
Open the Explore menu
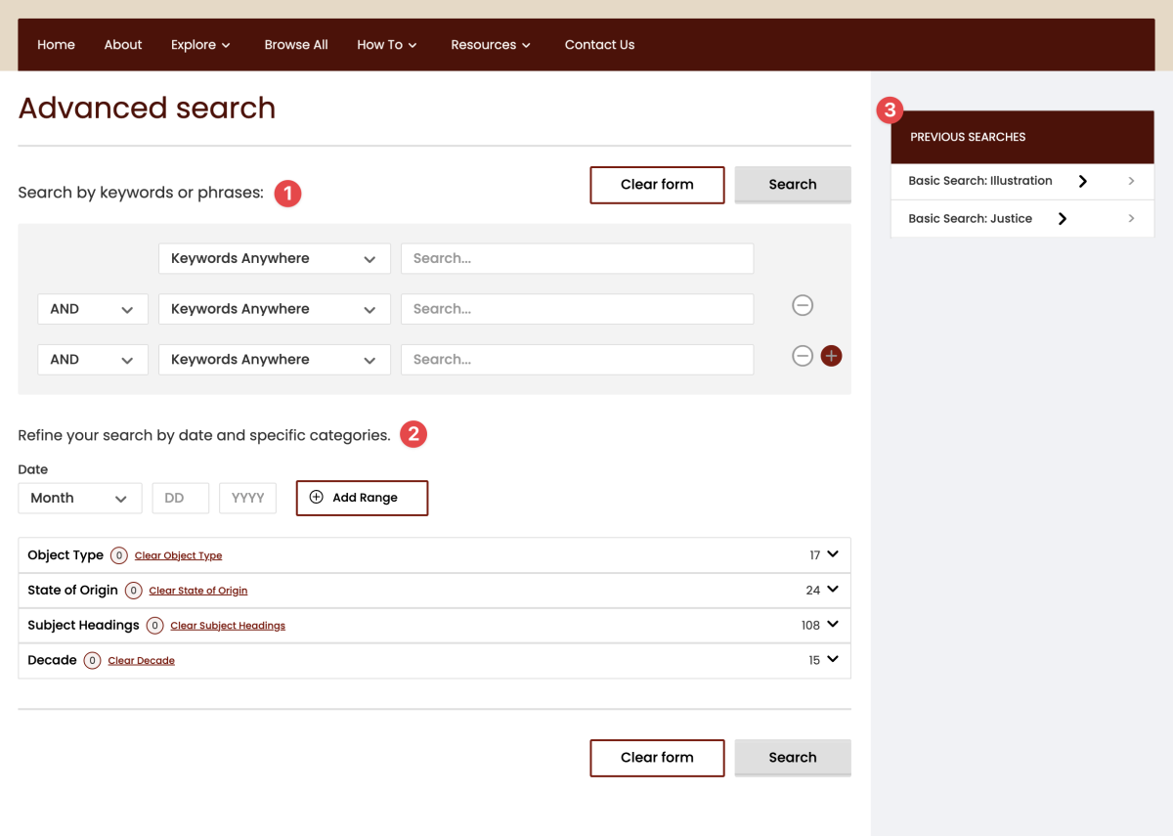tap(200, 45)
